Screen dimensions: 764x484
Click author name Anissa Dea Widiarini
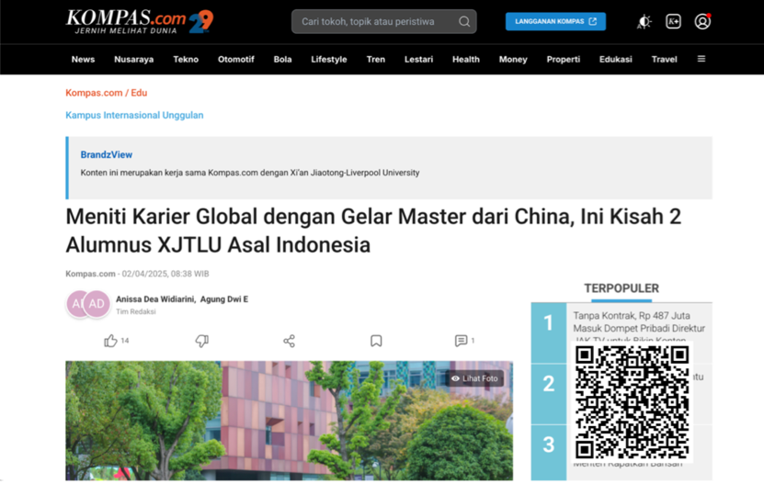click(155, 299)
